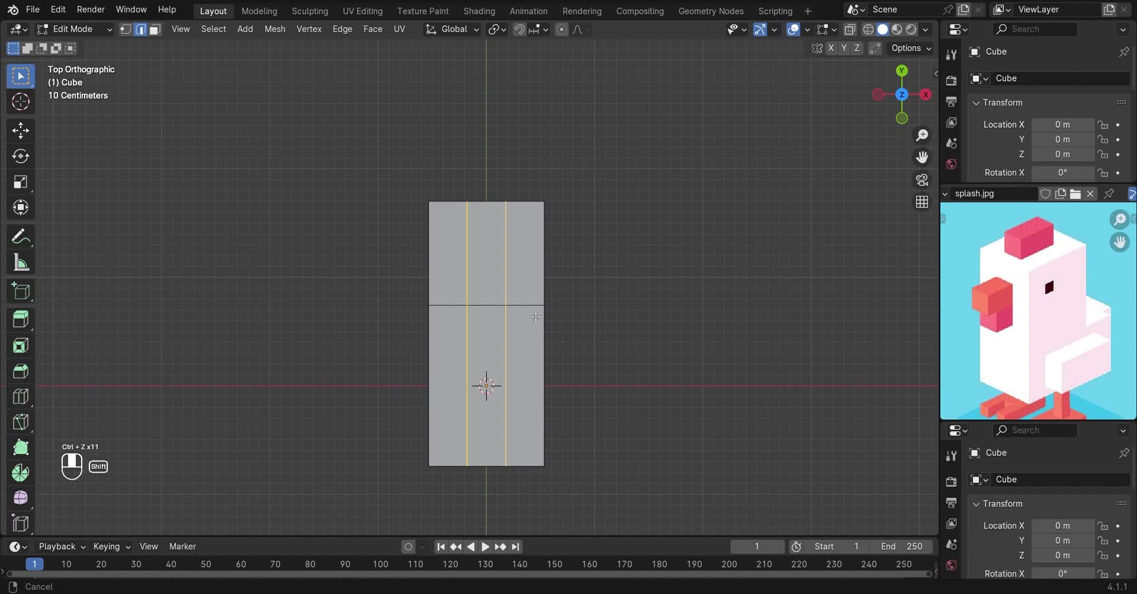Select the Bevel tool
The image size is (1137, 594).
[x=21, y=371]
